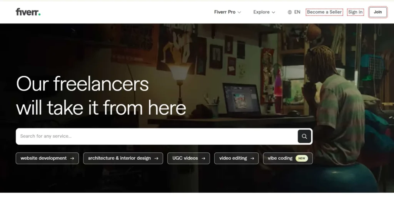Click the "Our freelancers" hero headline

(x=82, y=84)
